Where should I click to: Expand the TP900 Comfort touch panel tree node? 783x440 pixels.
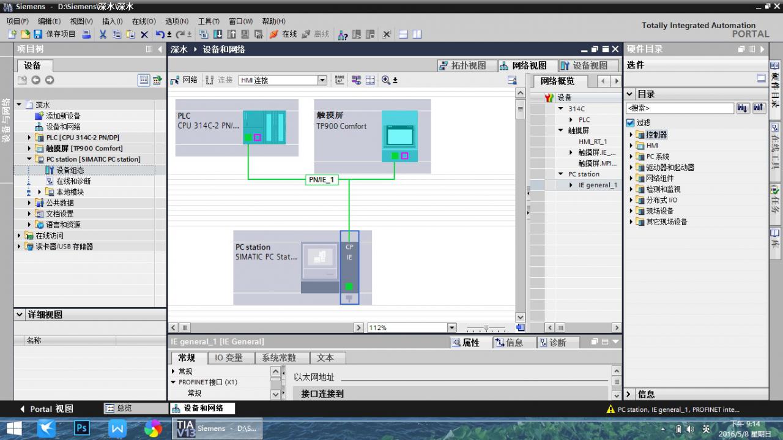click(29, 148)
